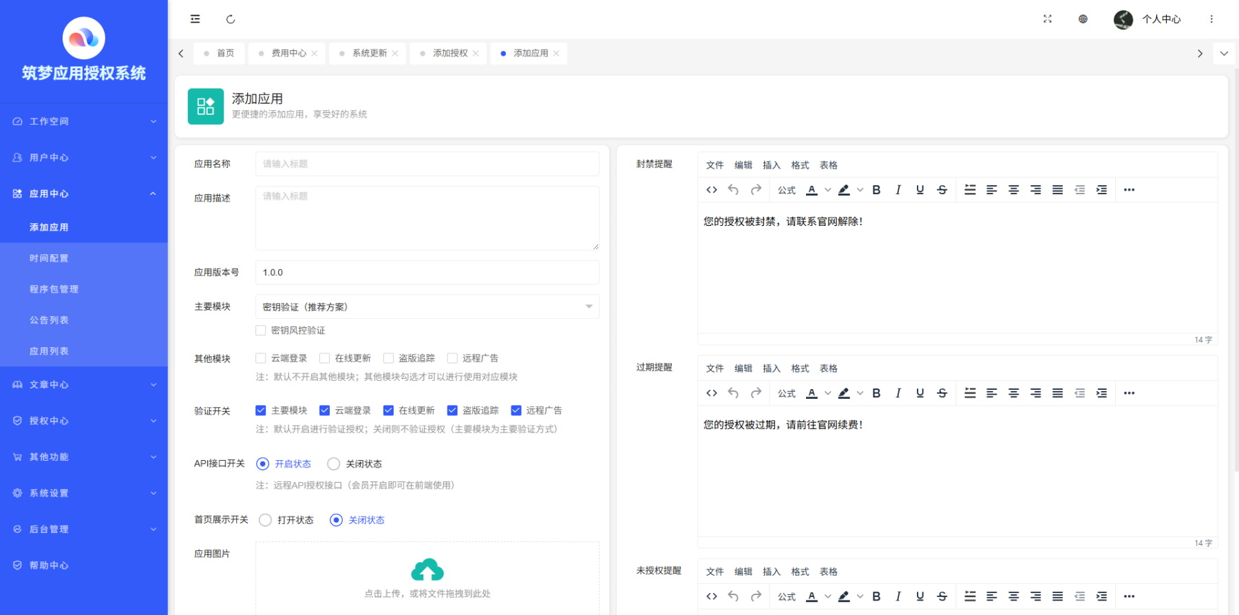Toggle fullscreen mode icon
The width and height of the screenshot is (1239, 615).
(1047, 19)
